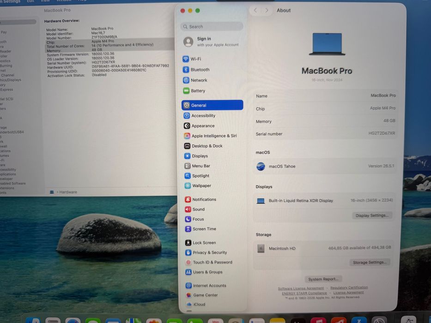Sign in with your Apple Account
The height and width of the screenshot is (323, 431).
[212, 42]
